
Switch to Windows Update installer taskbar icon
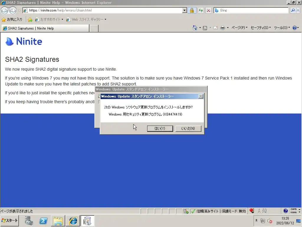(x=87, y=220)
